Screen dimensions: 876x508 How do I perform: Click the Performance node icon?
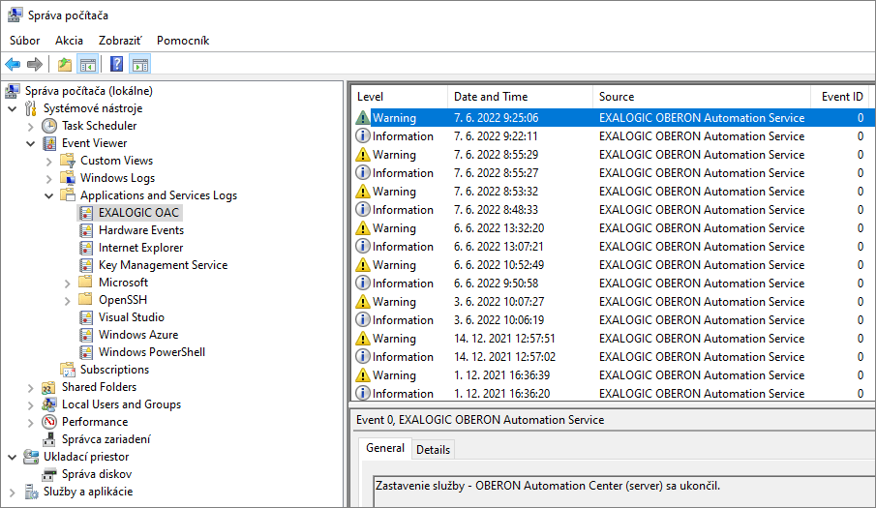[x=49, y=422]
